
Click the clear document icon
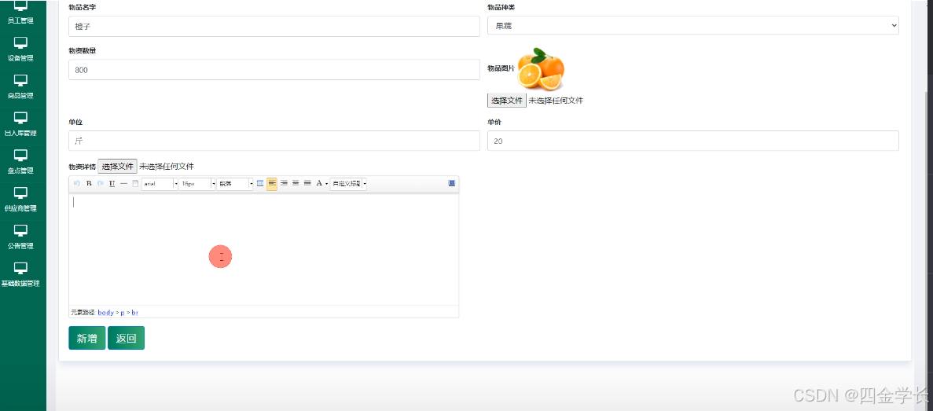pos(135,183)
